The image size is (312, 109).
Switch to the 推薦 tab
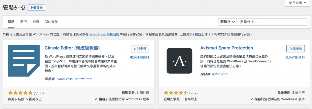point(36,21)
